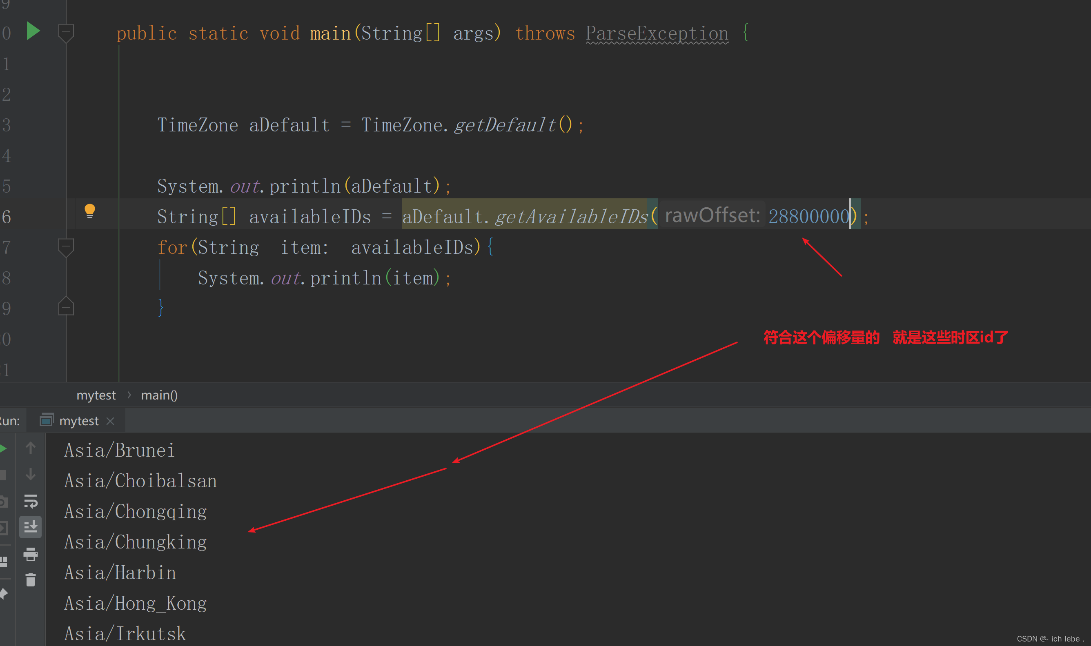Viewport: 1091px width, 646px height.
Task: Rerun mytest with the green console arrow
Action: [4, 448]
